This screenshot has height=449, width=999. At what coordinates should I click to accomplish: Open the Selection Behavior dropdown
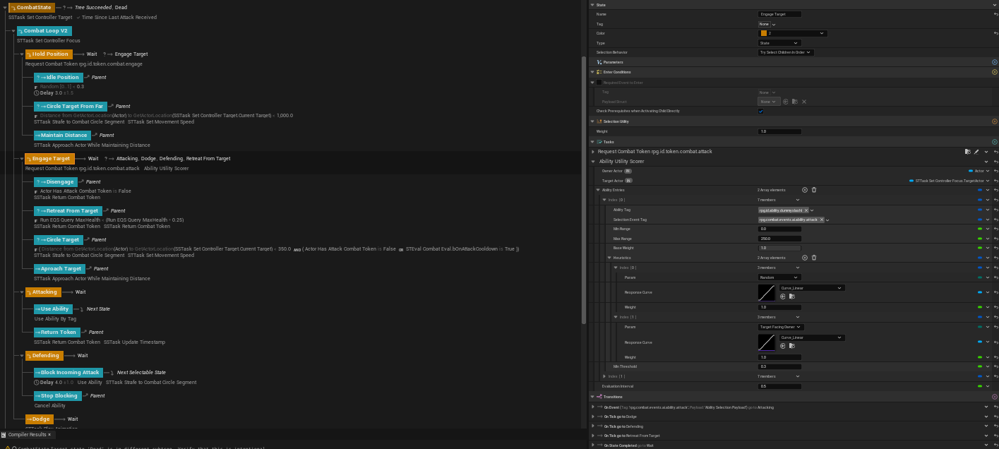click(x=786, y=52)
